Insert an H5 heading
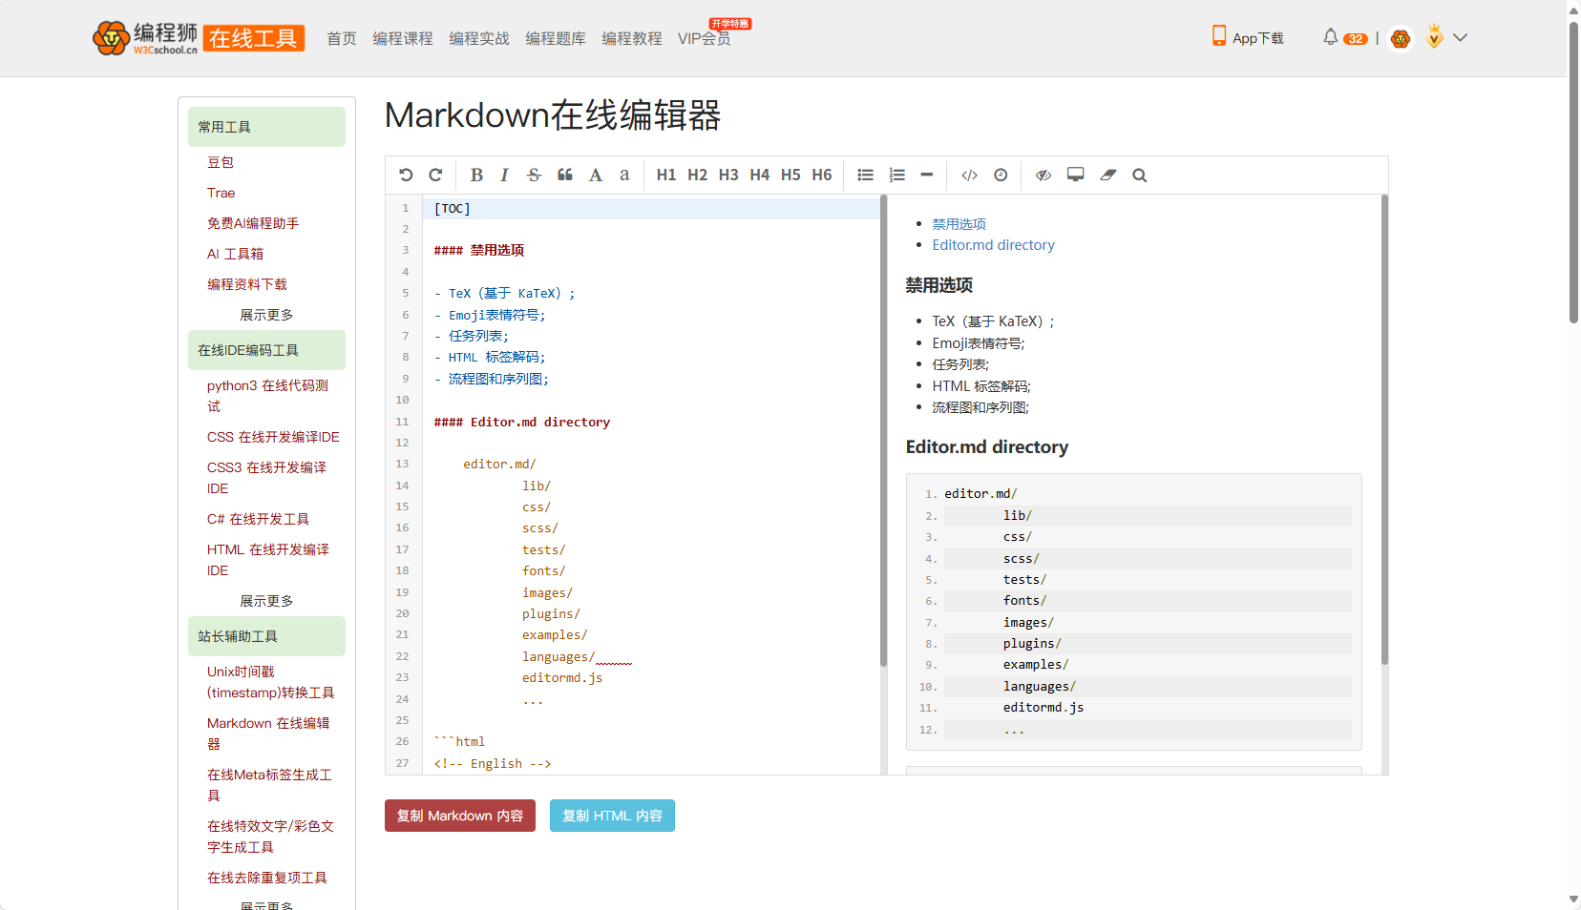The height and width of the screenshot is (910, 1581). (x=790, y=175)
